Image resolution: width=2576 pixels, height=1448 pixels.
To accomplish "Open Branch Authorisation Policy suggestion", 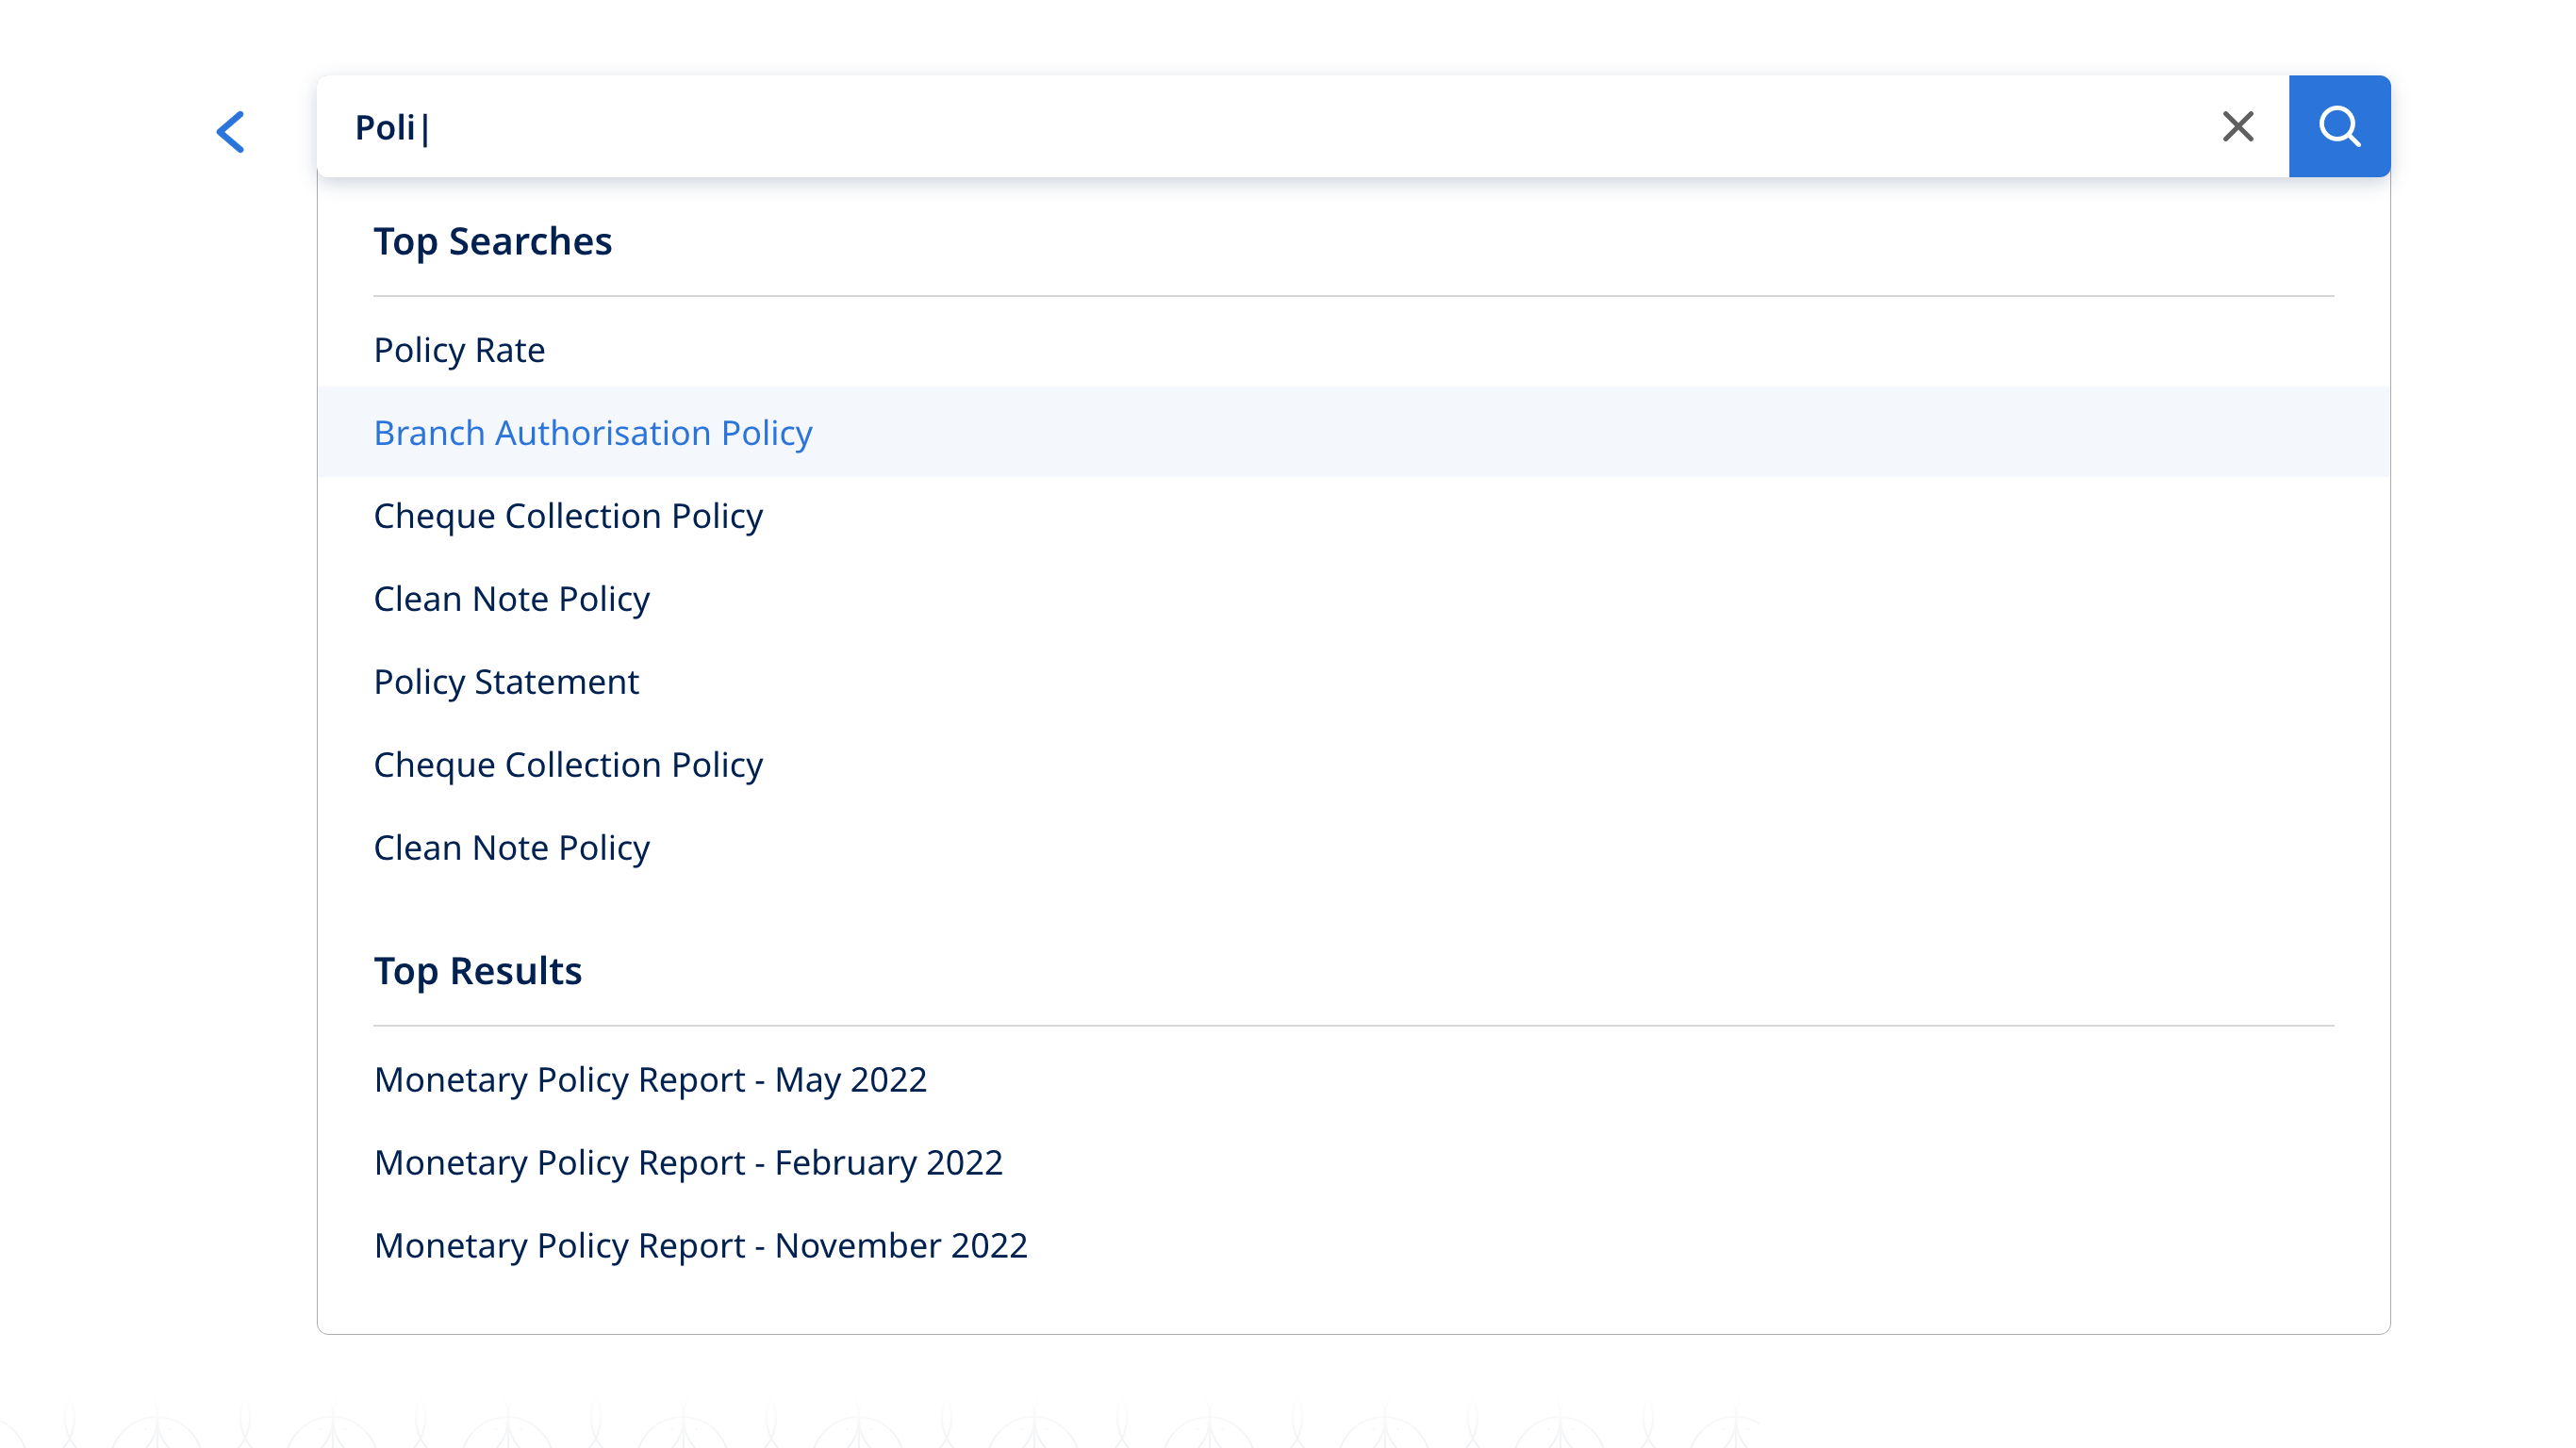I will click(592, 433).
